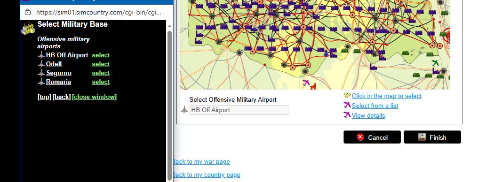Screen dimensions: 494x182
Task: Click the 'Offensive military airports' subheading
Action: [x=64, y=43]
